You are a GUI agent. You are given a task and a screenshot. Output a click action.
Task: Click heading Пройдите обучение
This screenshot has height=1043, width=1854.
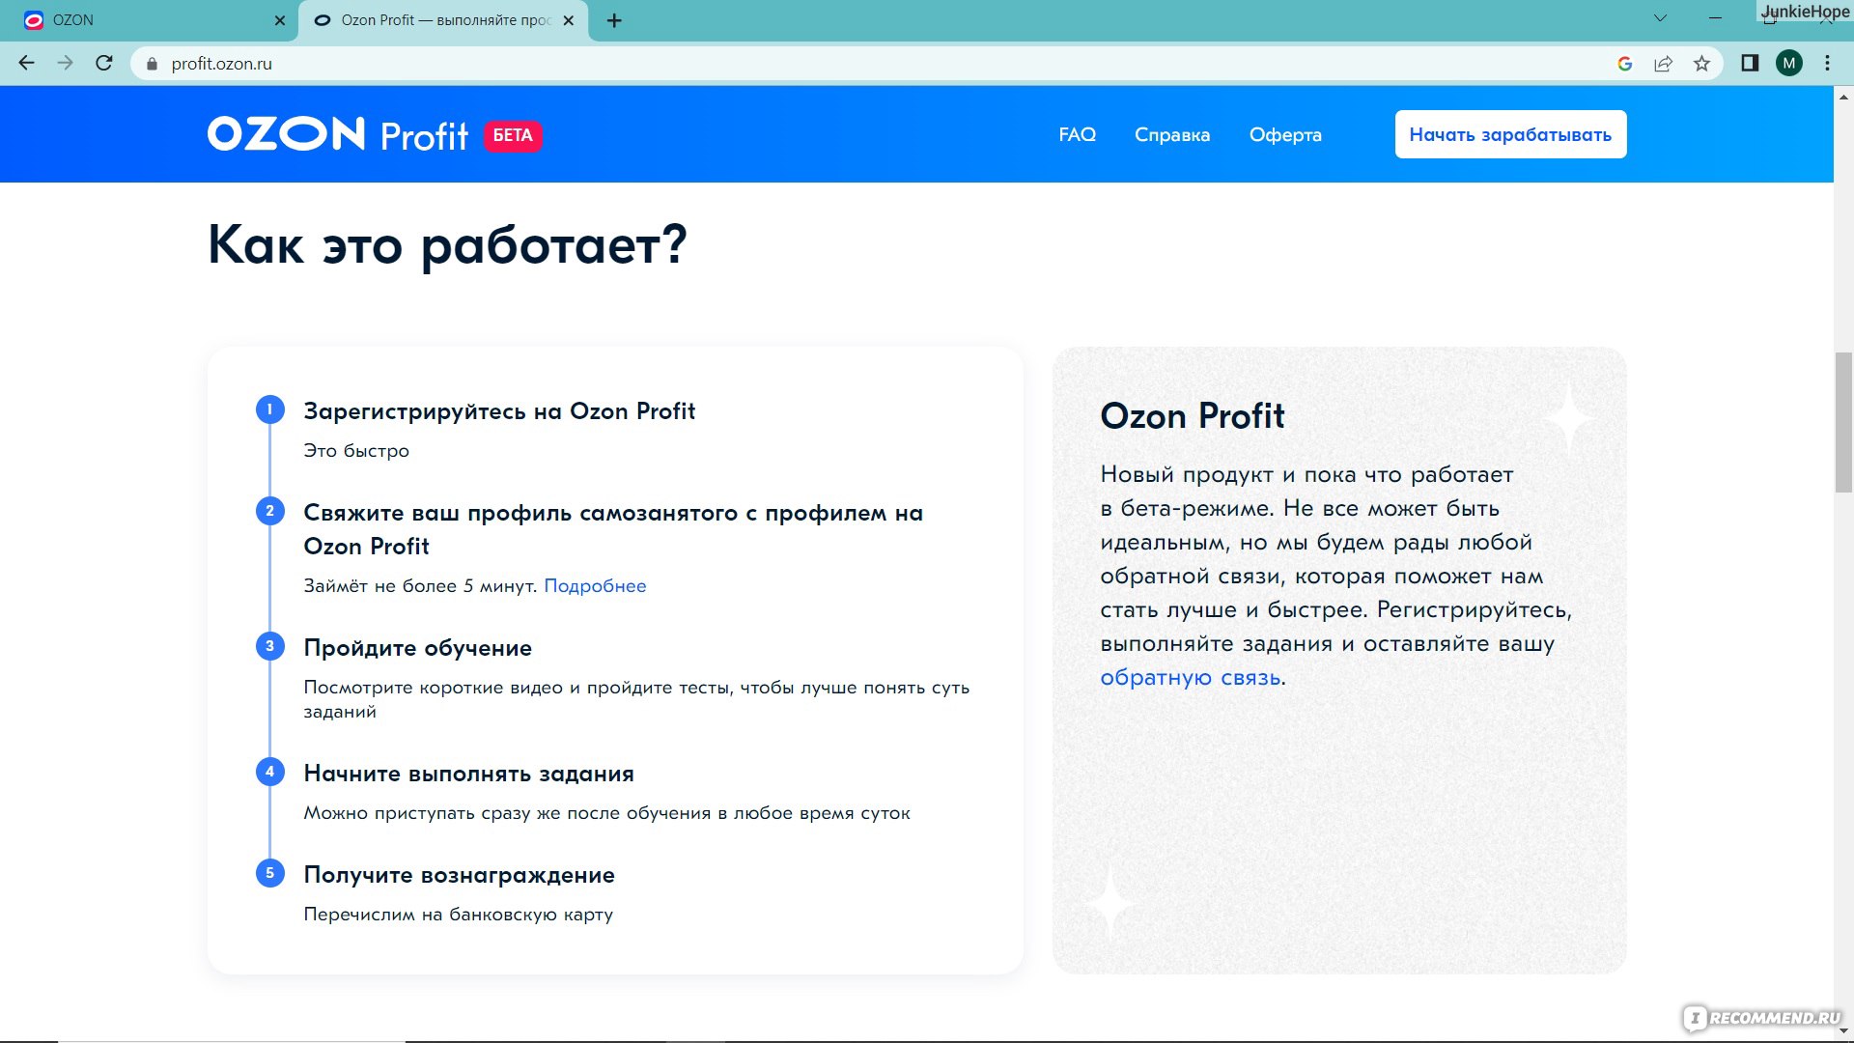click(x=417, y=648)
